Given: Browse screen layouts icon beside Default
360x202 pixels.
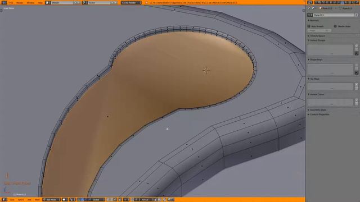Looking at the screenshot, I should 48,2.
